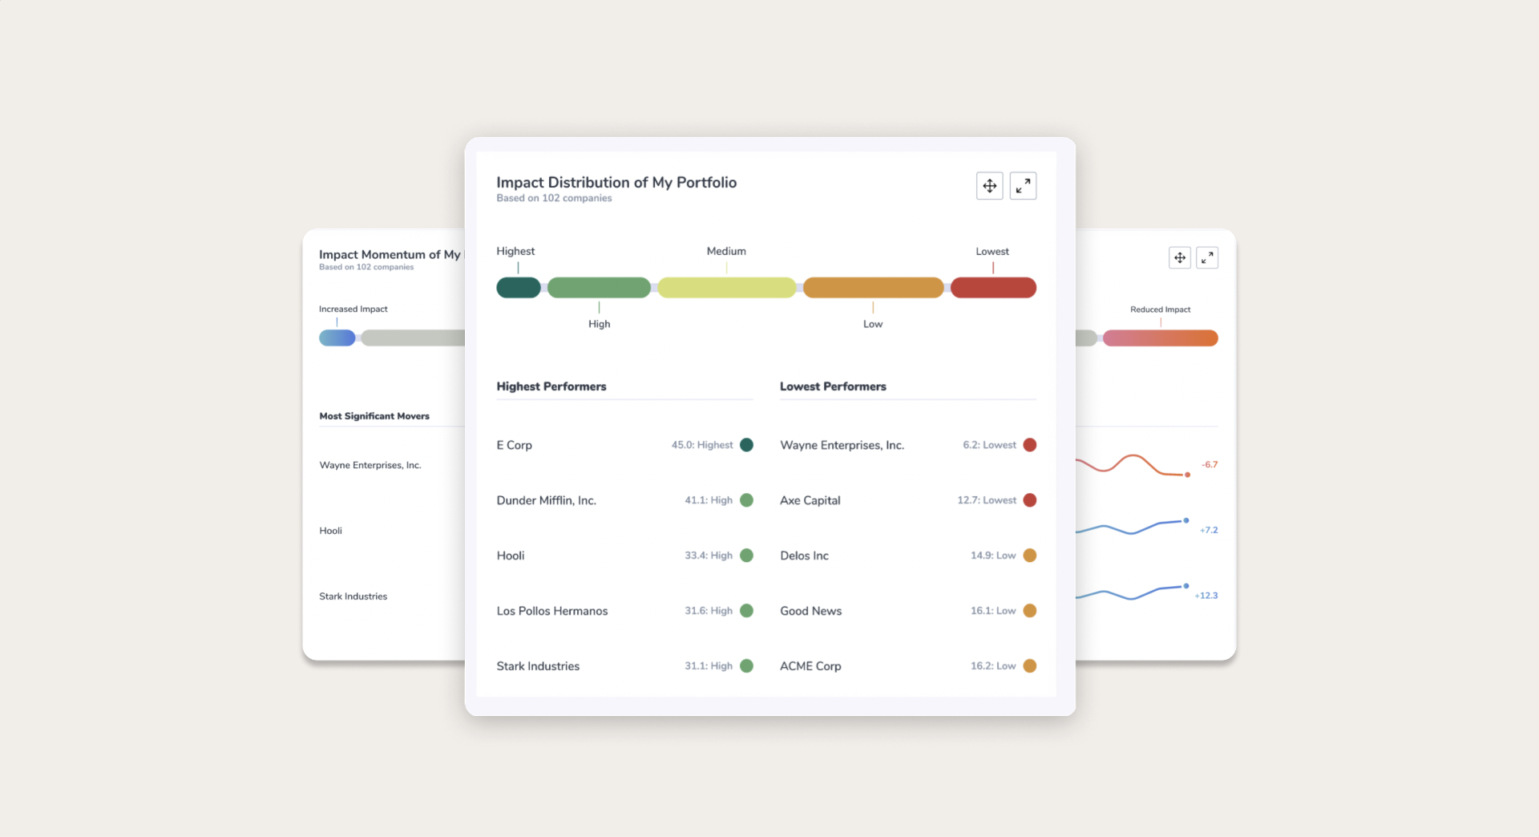Viewport: 1539px width, 837px height.
Task: Click the move icon on the right background card
Action: coord(1180,257)
